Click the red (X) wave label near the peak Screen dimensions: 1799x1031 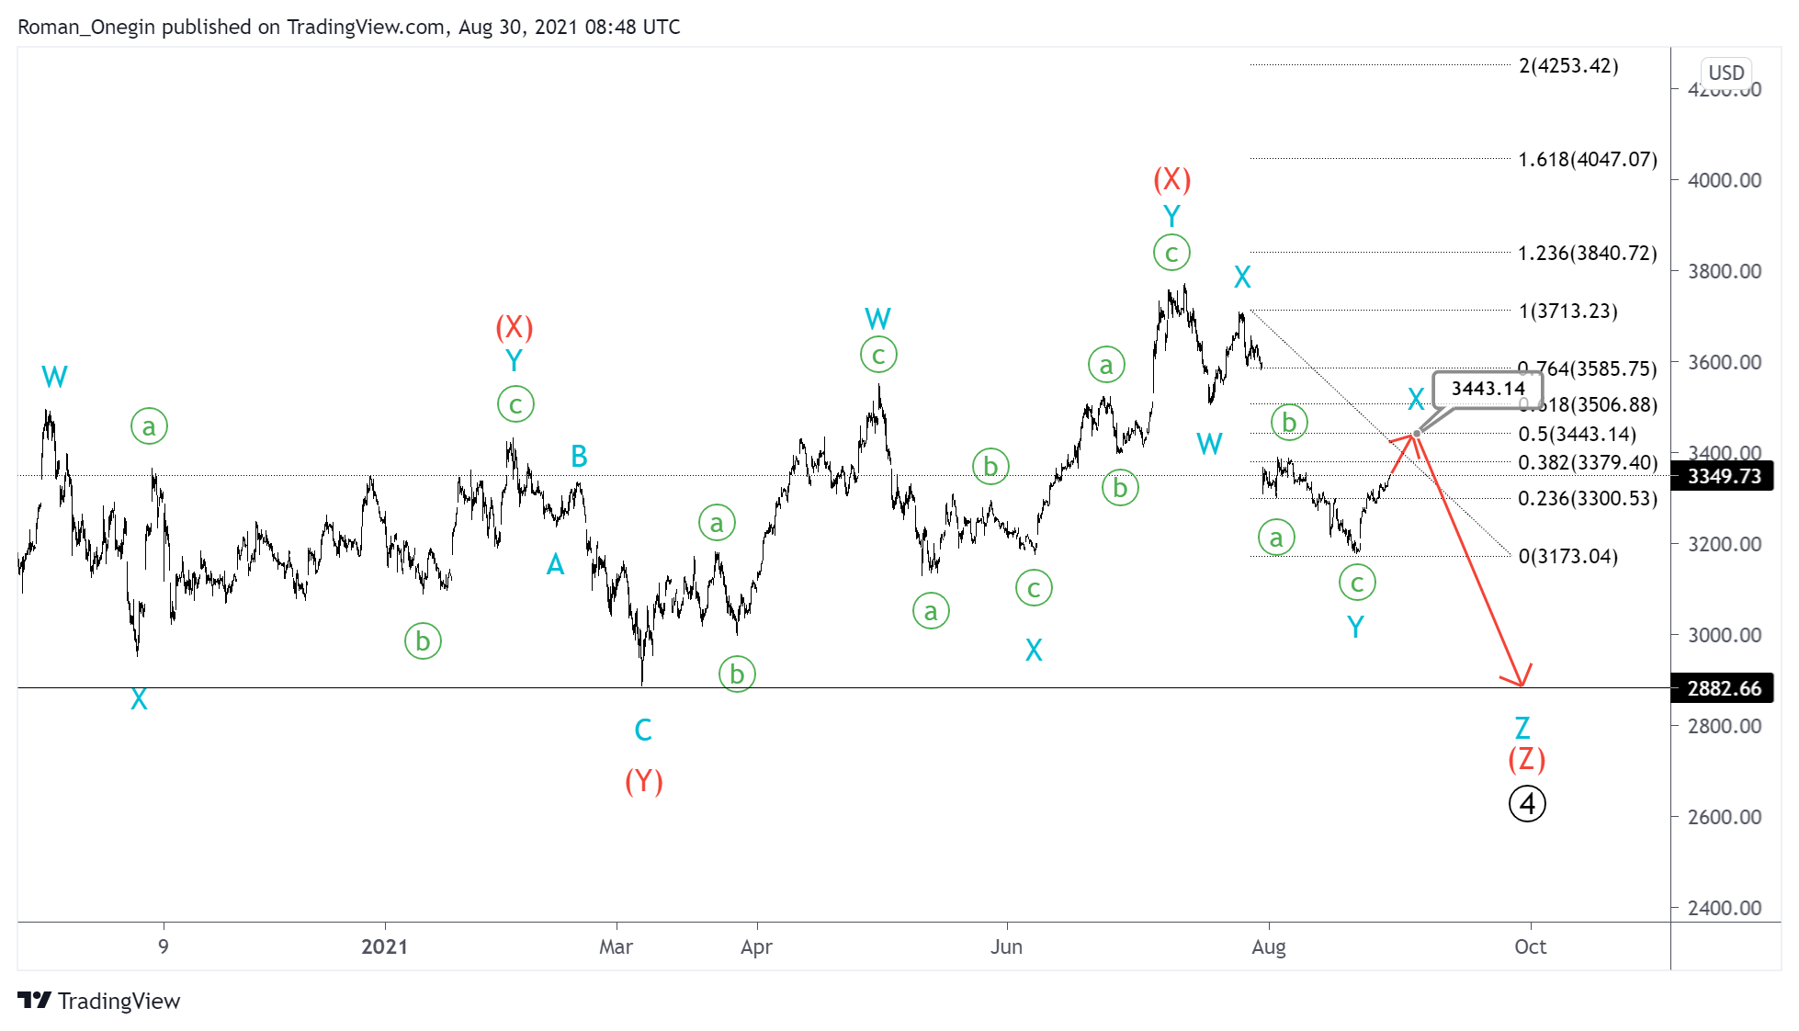pyautogui.click(x=1171, y=180)
